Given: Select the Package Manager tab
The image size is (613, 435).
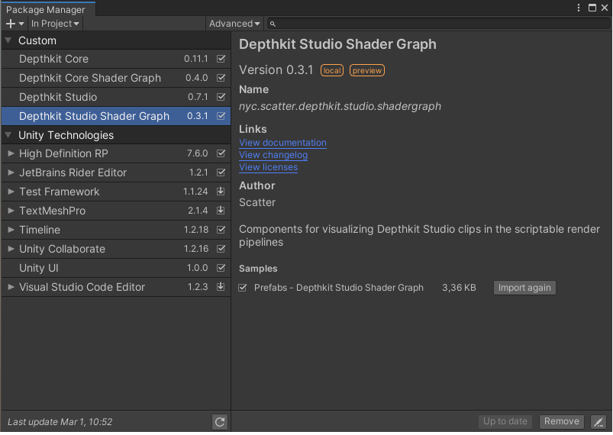Looking at the screenshot, I should (46, 10).
